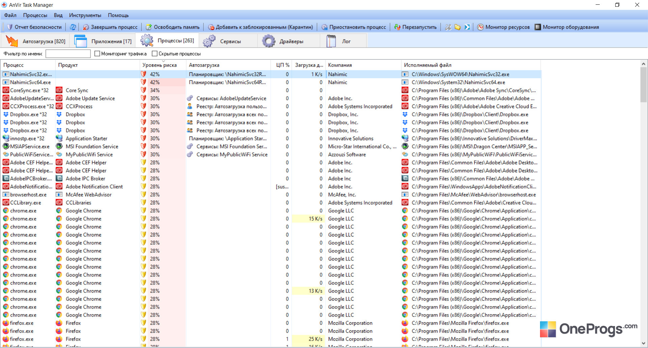Viewport: 648px width, 348px height.
Task: Click the Драйверы gear icon
Action: pyautogui.click(x=269, y=41)
